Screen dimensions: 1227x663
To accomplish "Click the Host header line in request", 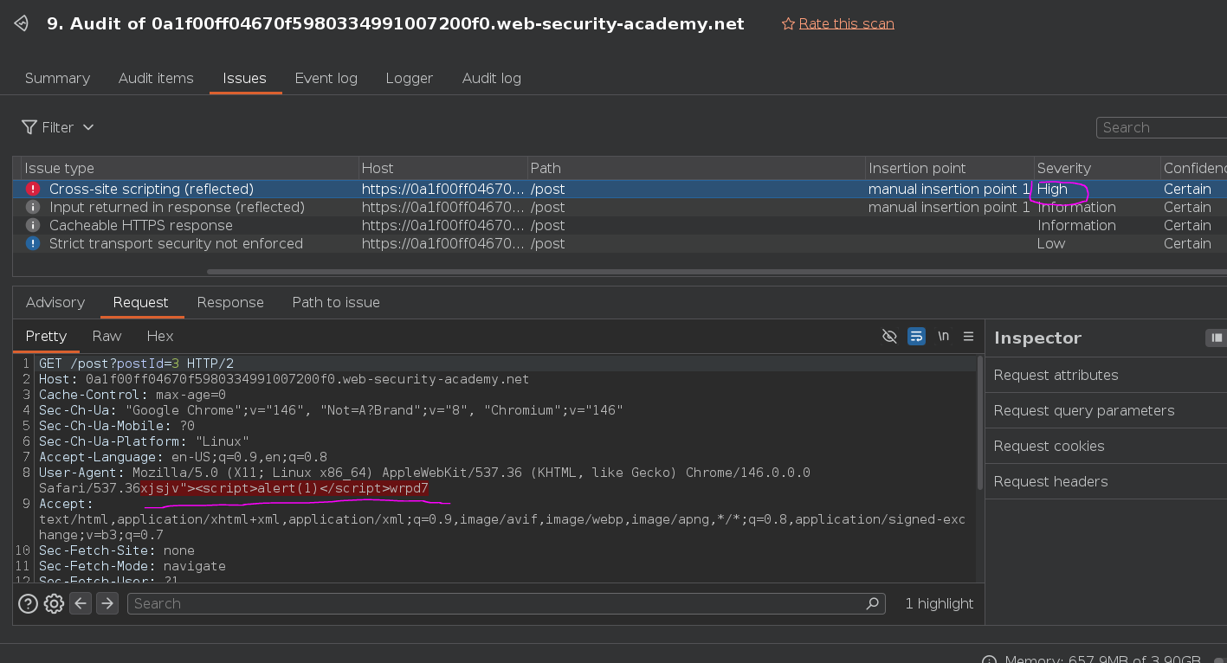I will 284,379.
